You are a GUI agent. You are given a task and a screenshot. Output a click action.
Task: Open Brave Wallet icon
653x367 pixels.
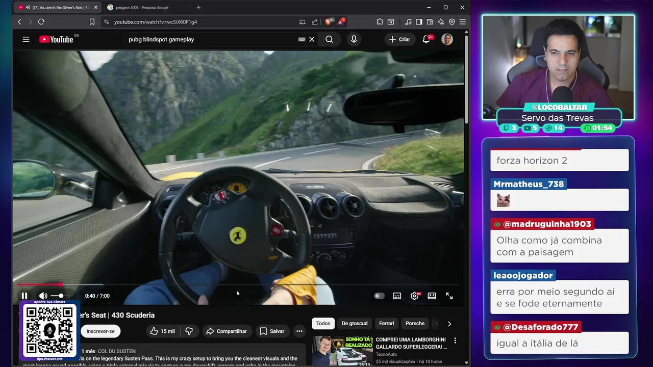[x=430, y=22]
